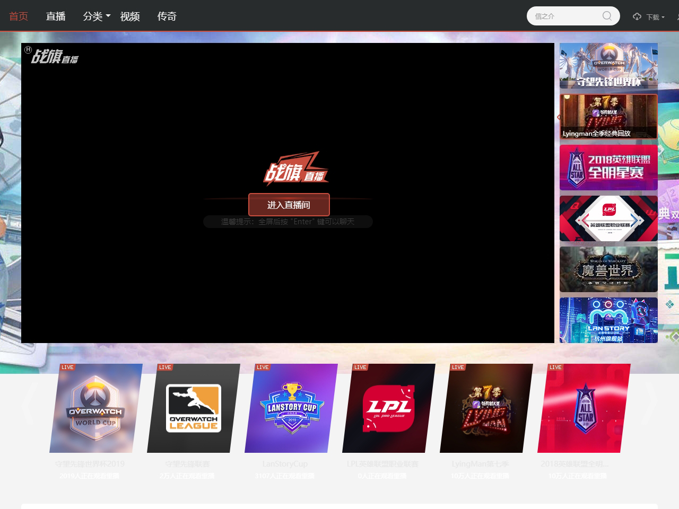The width and height of the screenshot is (679, 509).
Task: Click the Zhanqi logo in player corner
Action: click(x=54, y=56)
